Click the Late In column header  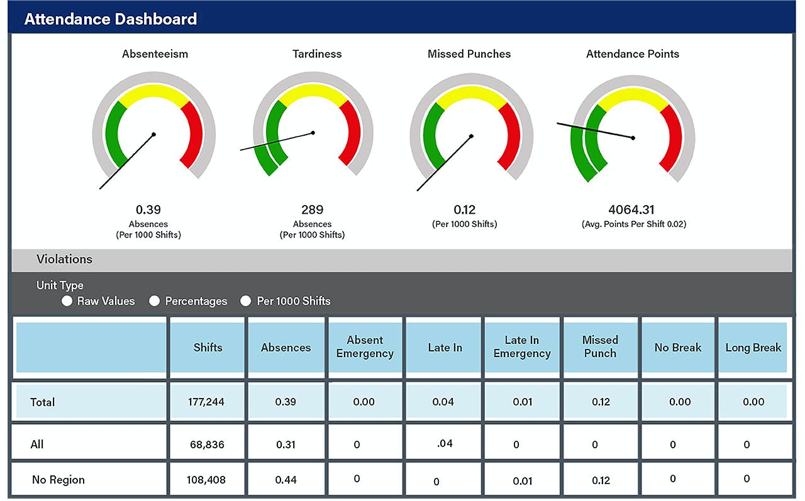tap(445, 348)
